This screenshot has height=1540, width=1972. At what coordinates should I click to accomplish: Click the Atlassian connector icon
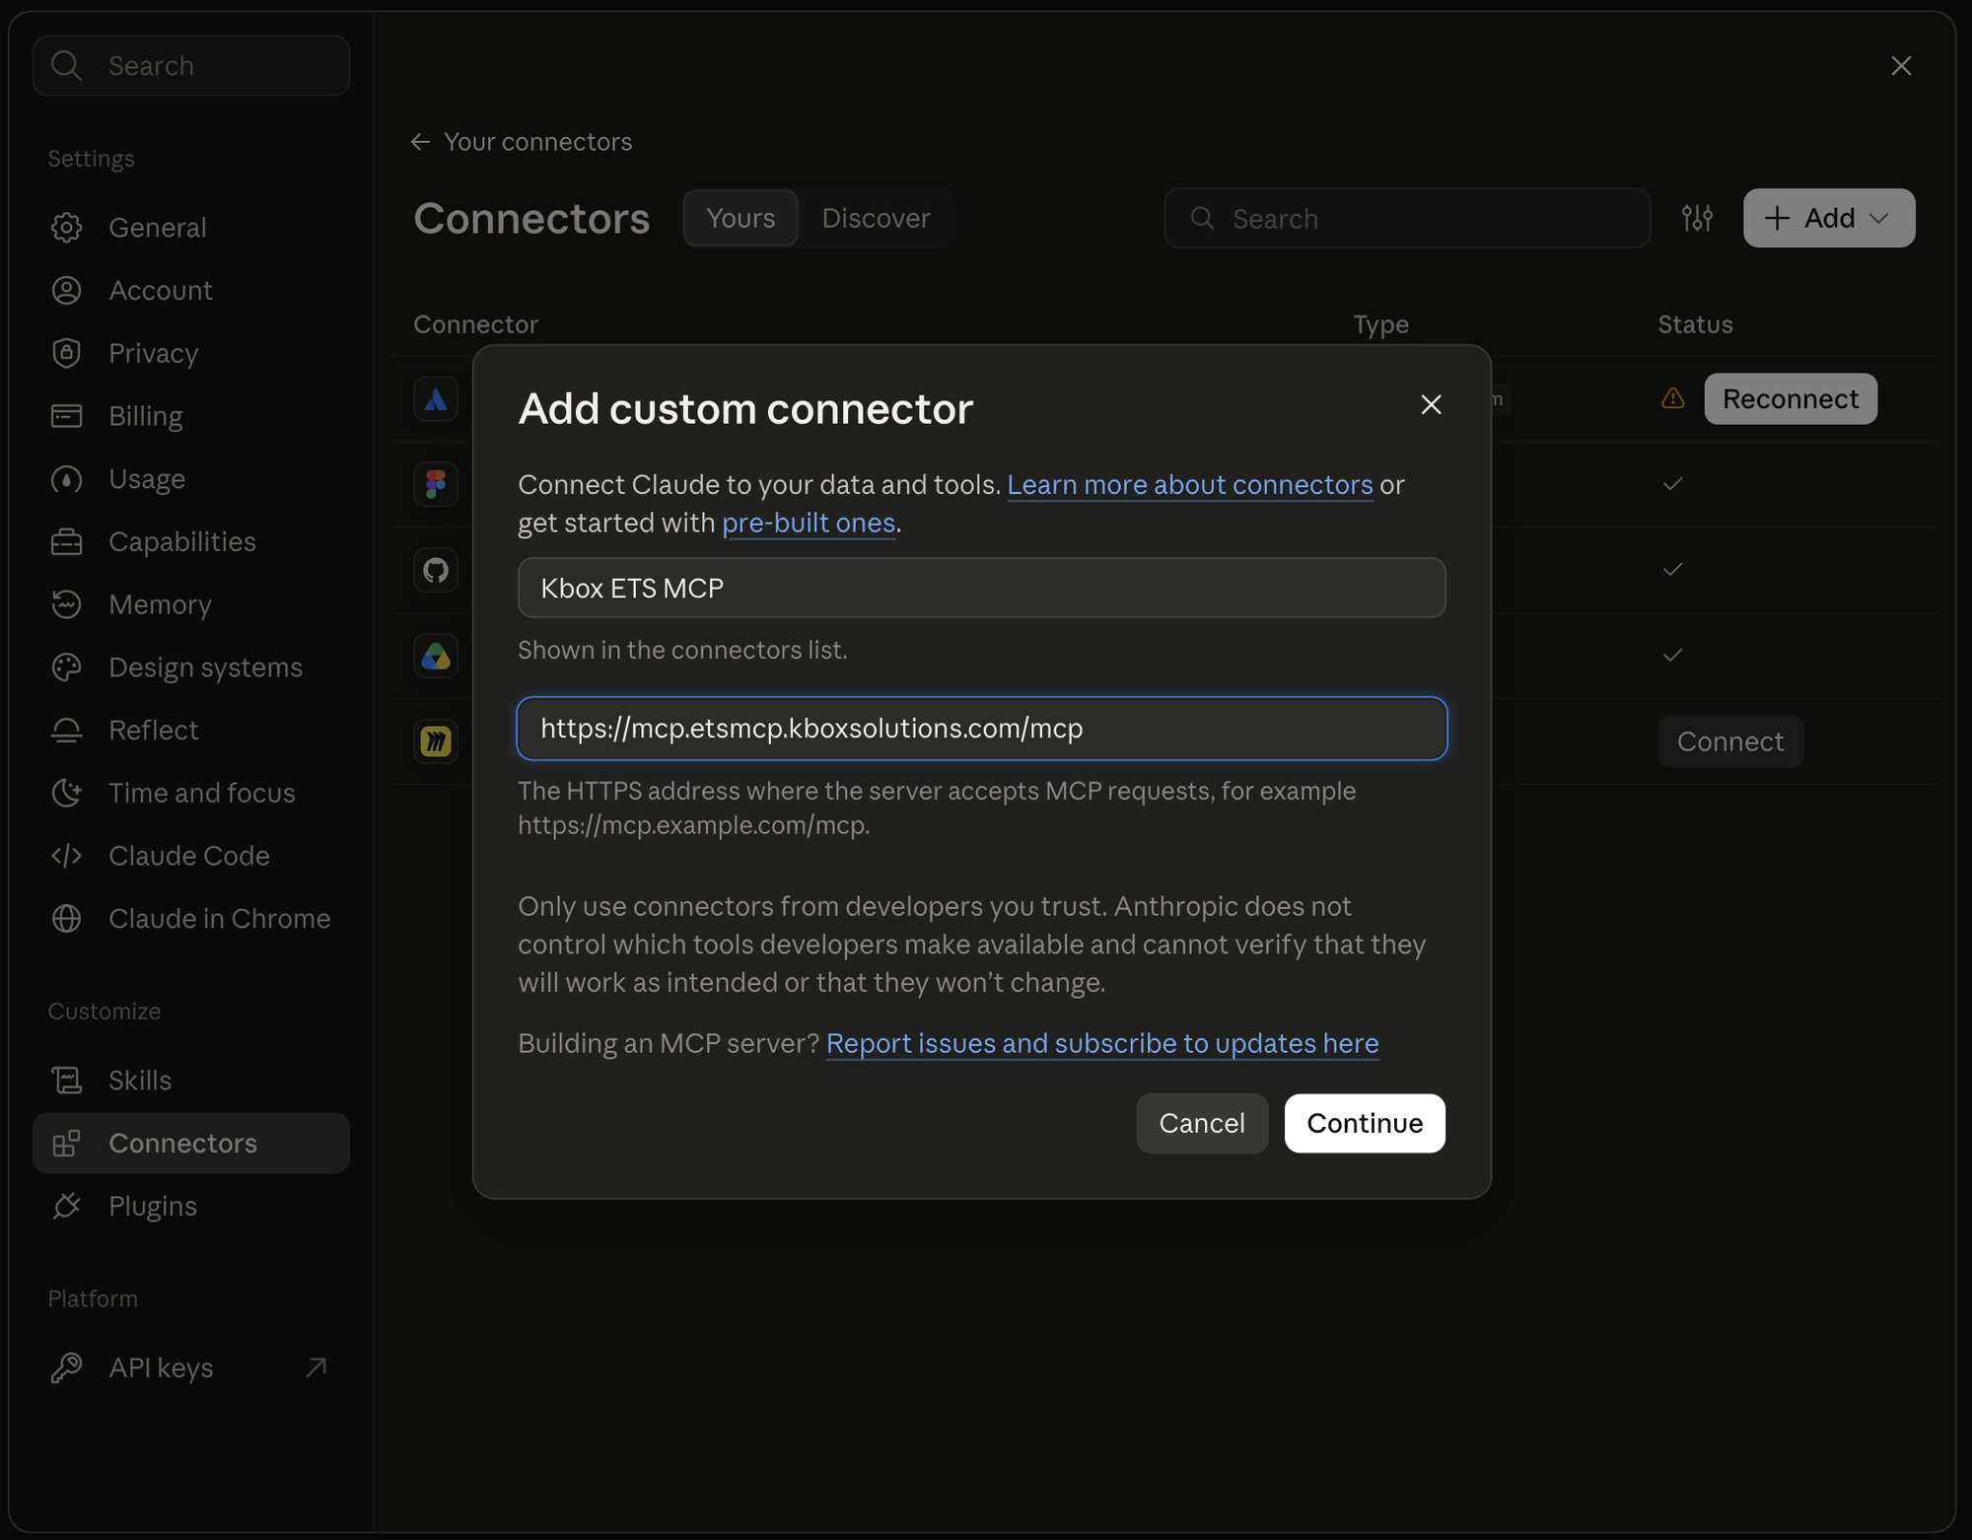436,399
